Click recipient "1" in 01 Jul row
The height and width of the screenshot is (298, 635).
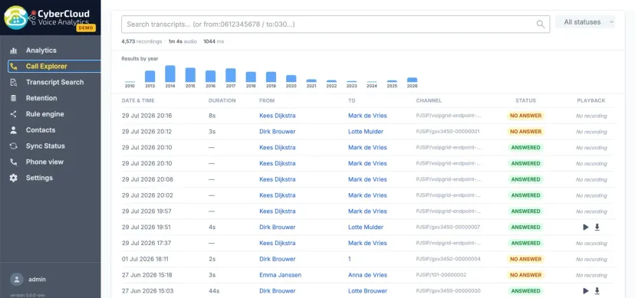click(x=350, y=259)
